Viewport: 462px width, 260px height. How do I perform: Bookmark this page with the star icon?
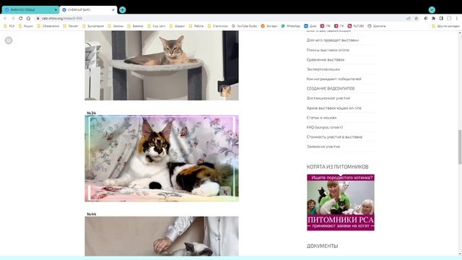(416, 18)
